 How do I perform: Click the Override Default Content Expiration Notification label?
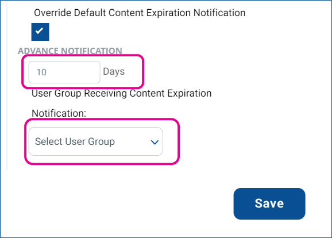(140, 13)
